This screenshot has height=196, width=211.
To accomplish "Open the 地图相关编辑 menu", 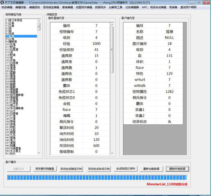I will point(84,7).
